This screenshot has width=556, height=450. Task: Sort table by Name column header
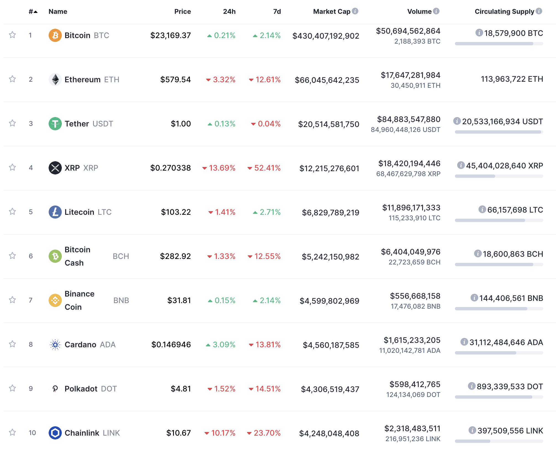pos(58,12)
